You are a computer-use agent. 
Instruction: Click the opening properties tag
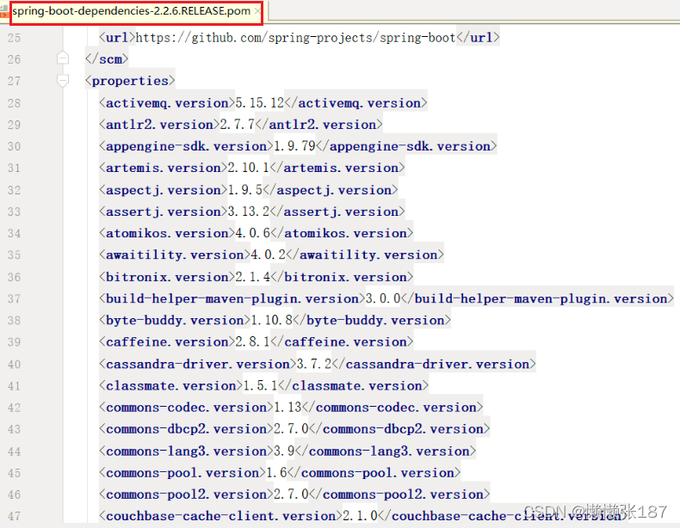tap(130, 81)
